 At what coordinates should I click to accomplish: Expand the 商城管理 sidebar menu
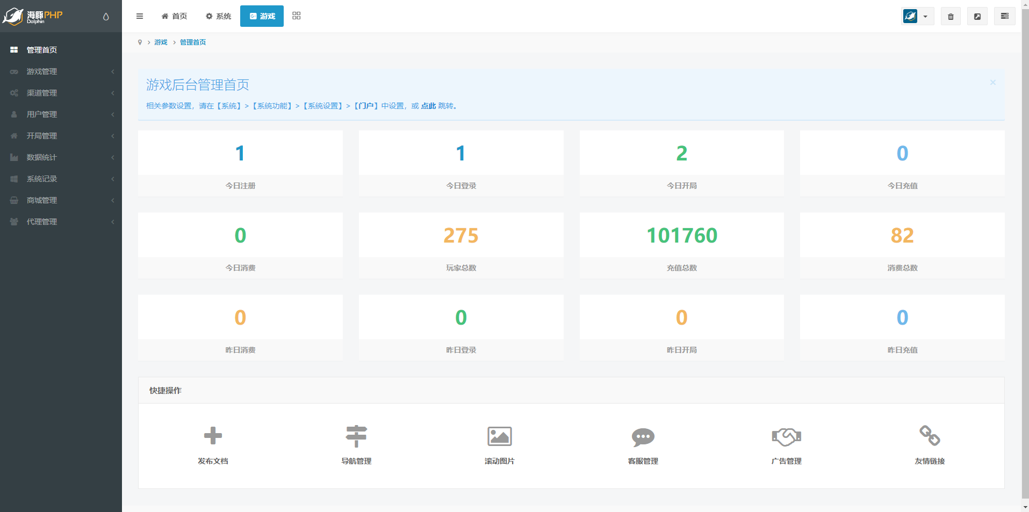coord(61,200)
